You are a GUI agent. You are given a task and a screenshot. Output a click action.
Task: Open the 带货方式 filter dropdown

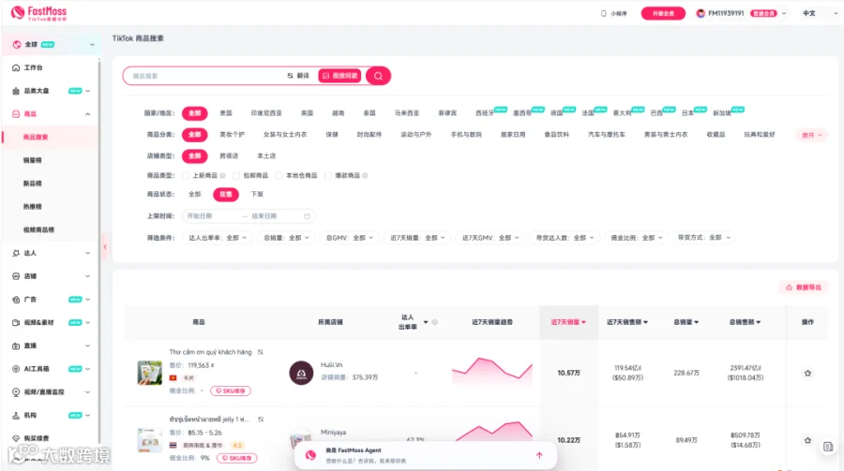click(704, 238)
